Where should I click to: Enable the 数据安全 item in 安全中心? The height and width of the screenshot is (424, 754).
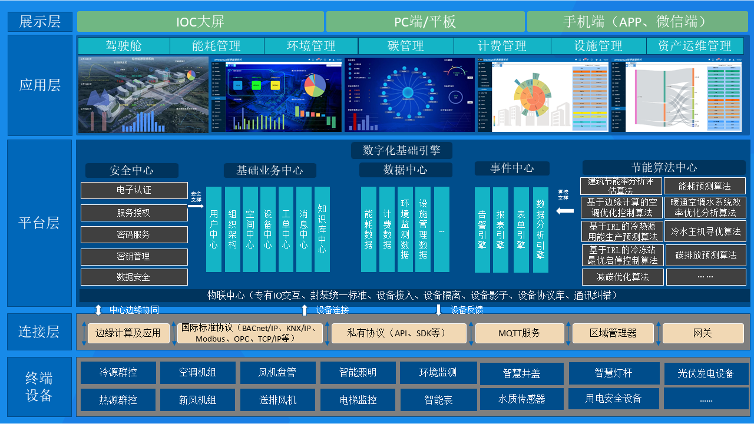coord(134,277)
